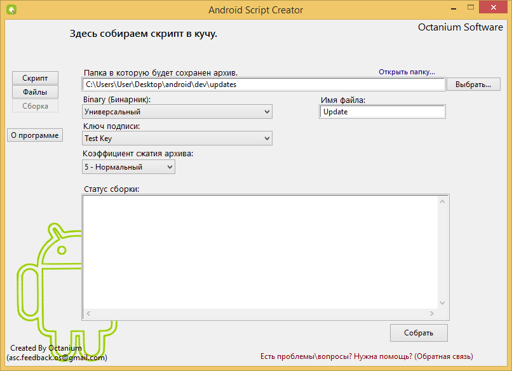Close the Android Script Creator window
This screenshot has width=512, height=371.
point(494,7)
